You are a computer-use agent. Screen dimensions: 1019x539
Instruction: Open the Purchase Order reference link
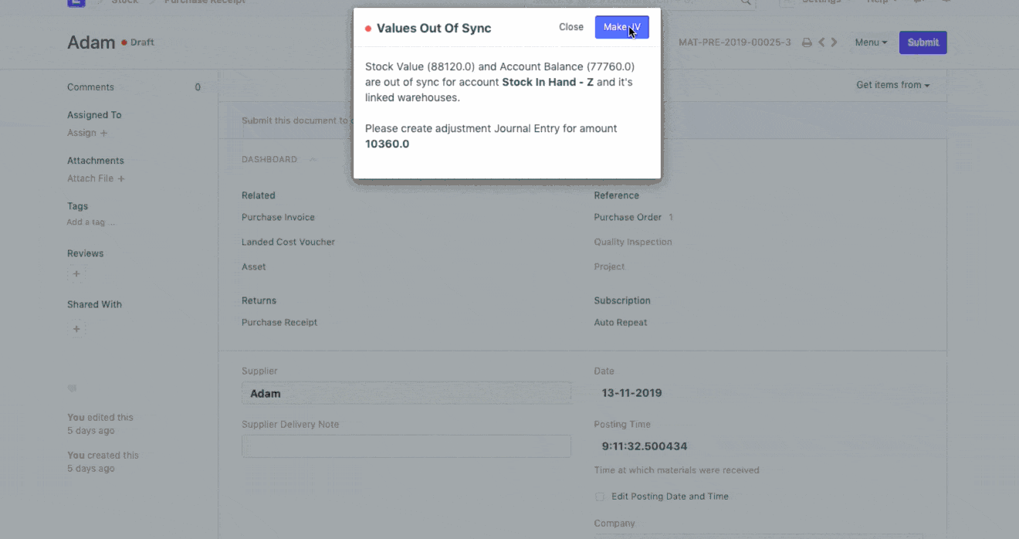click(x=627, y=218)
